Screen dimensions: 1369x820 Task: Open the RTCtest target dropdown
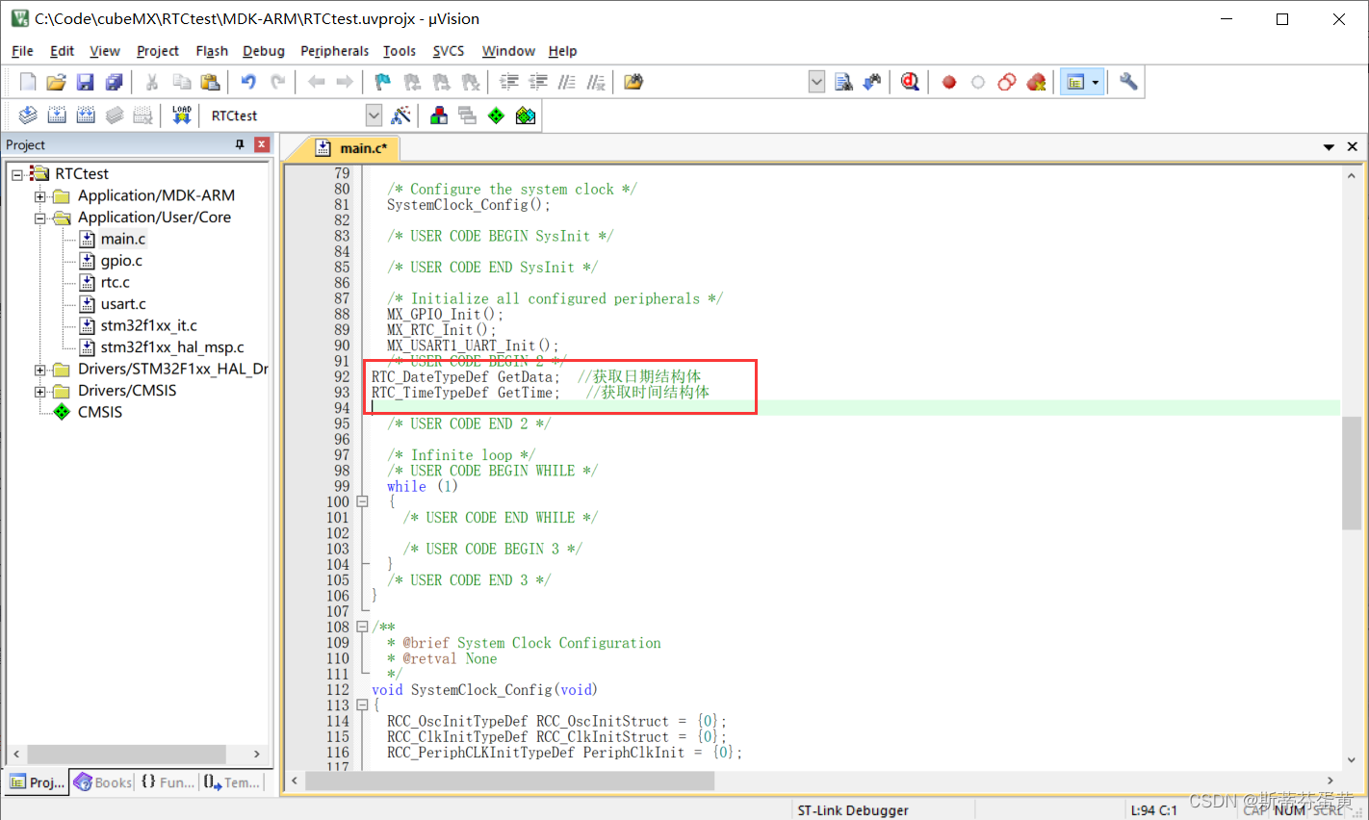tap(375, 115)
